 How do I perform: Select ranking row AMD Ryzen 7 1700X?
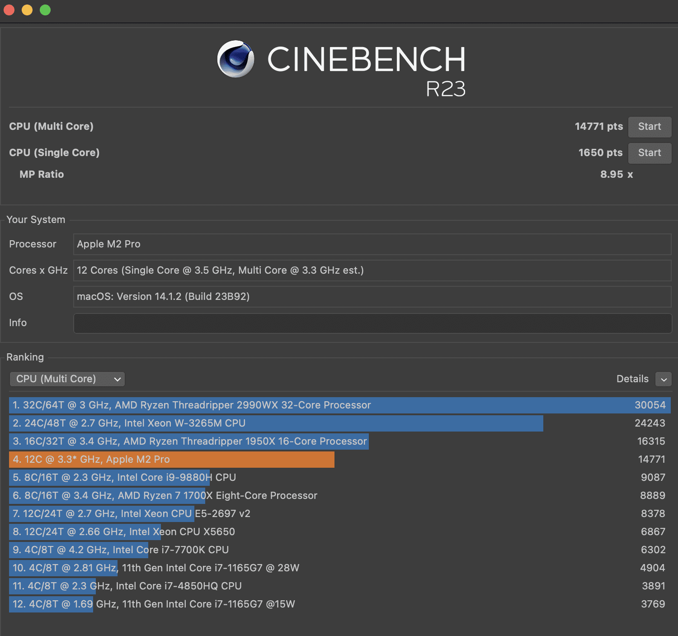(x=340, y=496)
